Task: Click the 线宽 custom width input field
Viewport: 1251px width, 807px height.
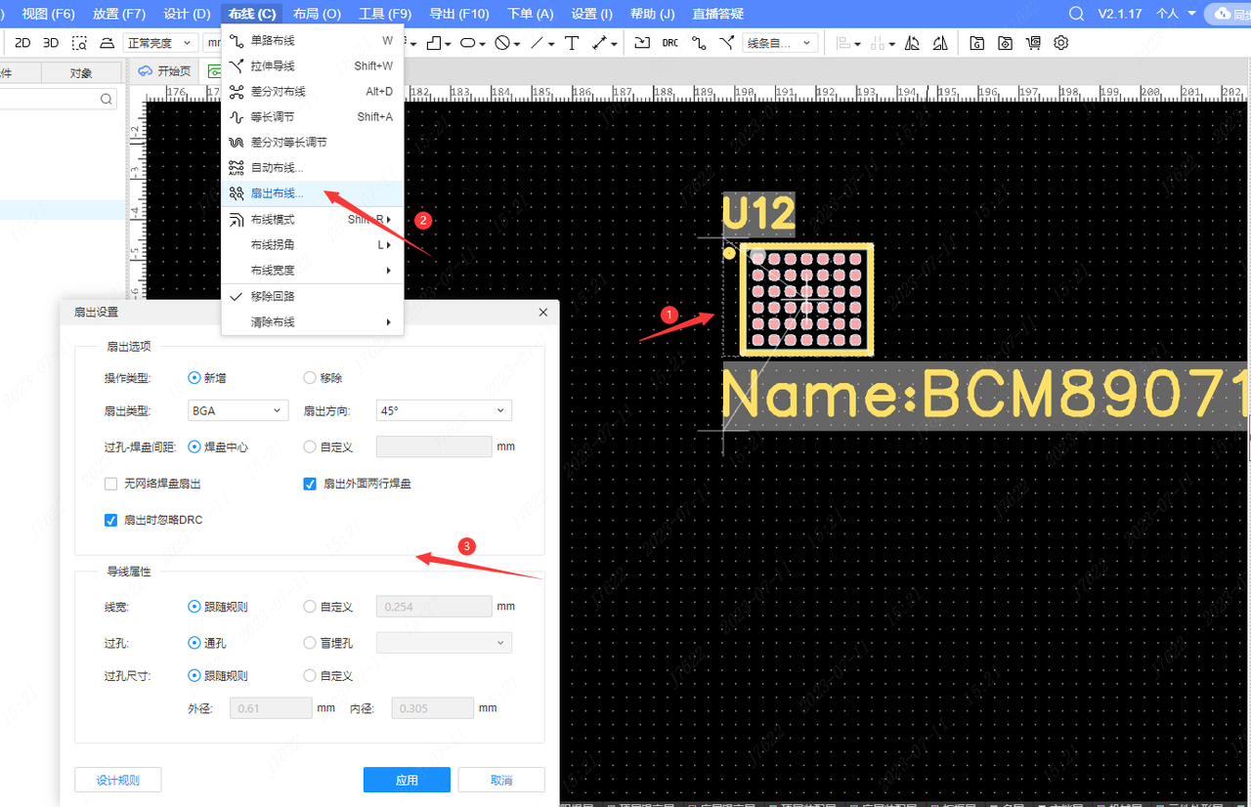Action: pyautogui.click(x=434, y=607)
